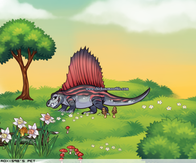Click the dimetrodon's long tail tip
Screen dimensions: 196x163
[x=147, y=91]
